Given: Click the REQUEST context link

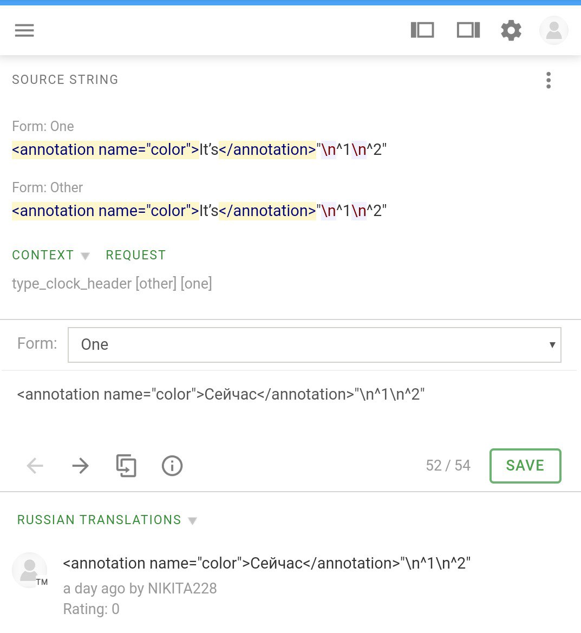Looking at the screenshot, I should pyautogui.click(x=136, y=255).
